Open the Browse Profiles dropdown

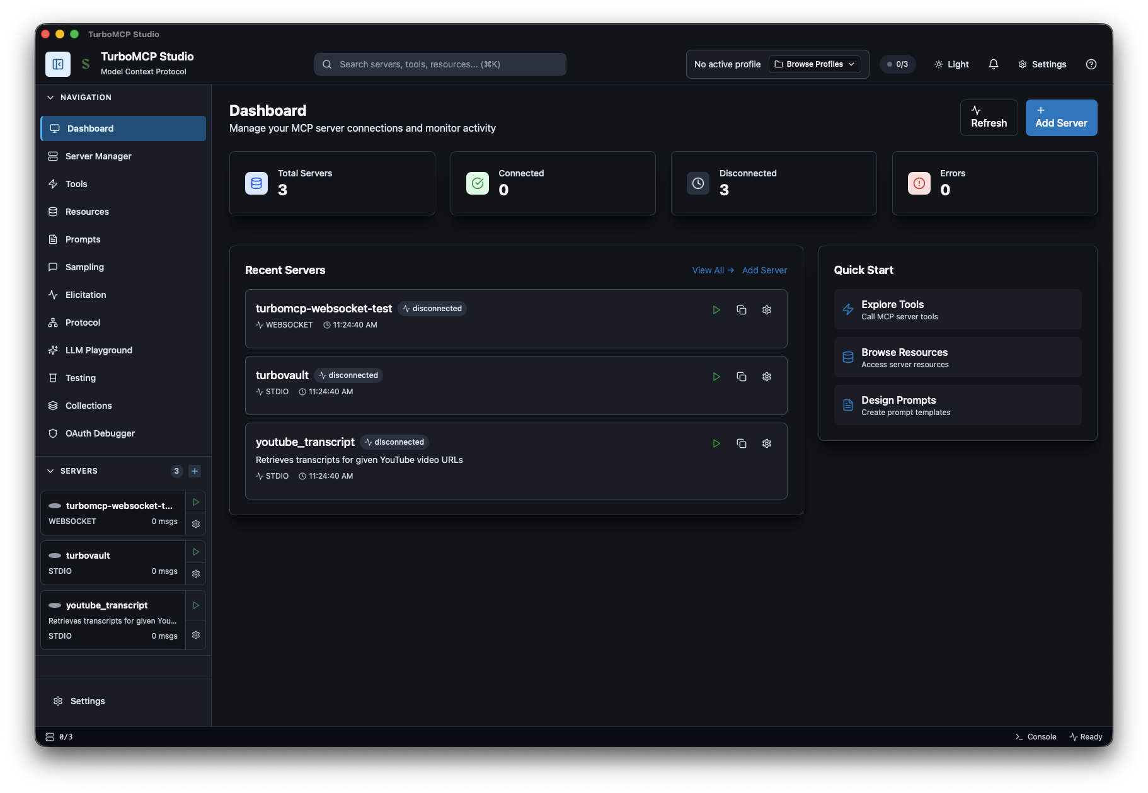point(815,64)
